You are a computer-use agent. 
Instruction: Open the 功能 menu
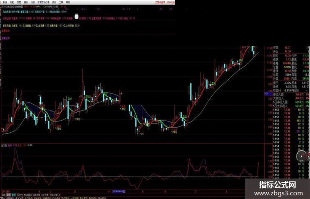click(x=12, y=2)
